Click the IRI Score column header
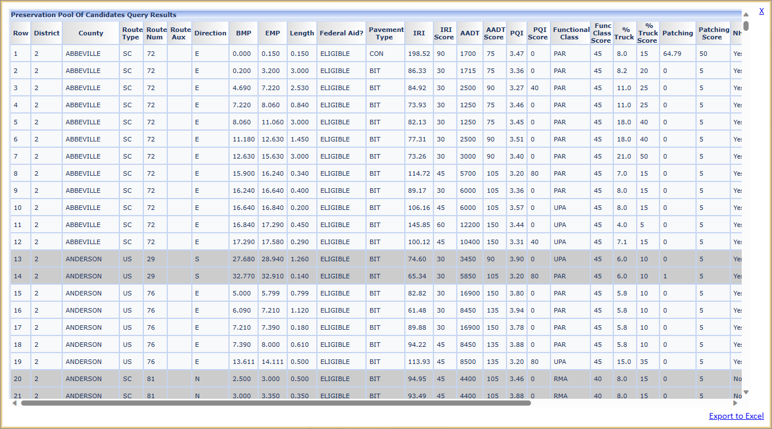The image size is (772, 429). coord(444,33)
